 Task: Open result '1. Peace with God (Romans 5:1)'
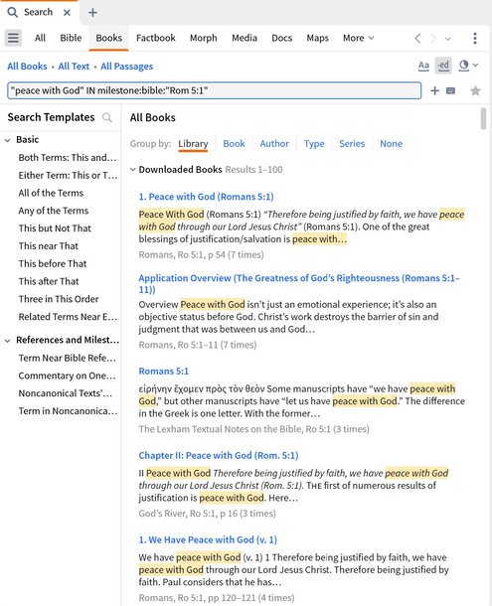click(206, 197)
